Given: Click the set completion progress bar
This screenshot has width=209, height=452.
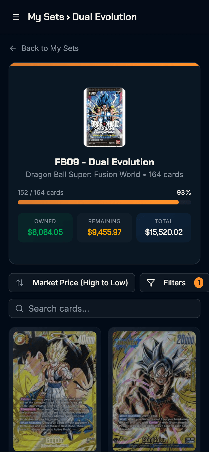Looking at the screenshot, I should point(104,202).
